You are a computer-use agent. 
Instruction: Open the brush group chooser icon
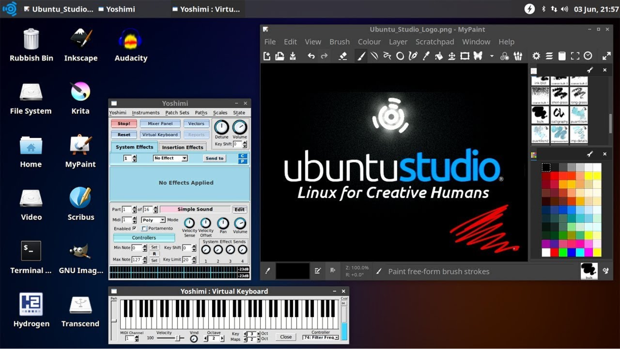[518, 56]
